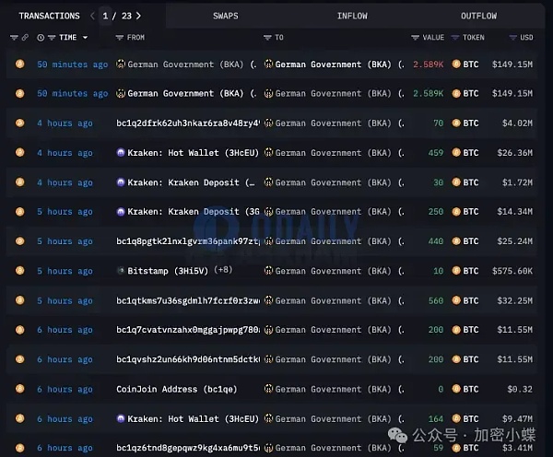Switch to the SWAPS tab
This screenshot has width=553, height=457.
coord(225,16)
